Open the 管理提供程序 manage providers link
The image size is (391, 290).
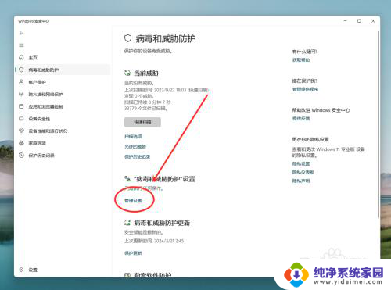pyautogui.click(x=305, y=89)
